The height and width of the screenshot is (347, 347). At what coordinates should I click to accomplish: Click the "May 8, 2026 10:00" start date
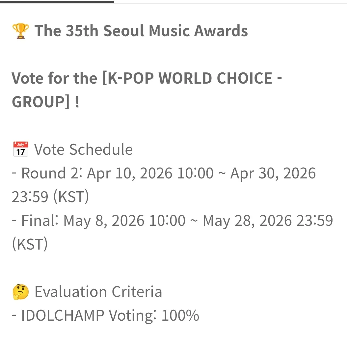click(124, 221)
